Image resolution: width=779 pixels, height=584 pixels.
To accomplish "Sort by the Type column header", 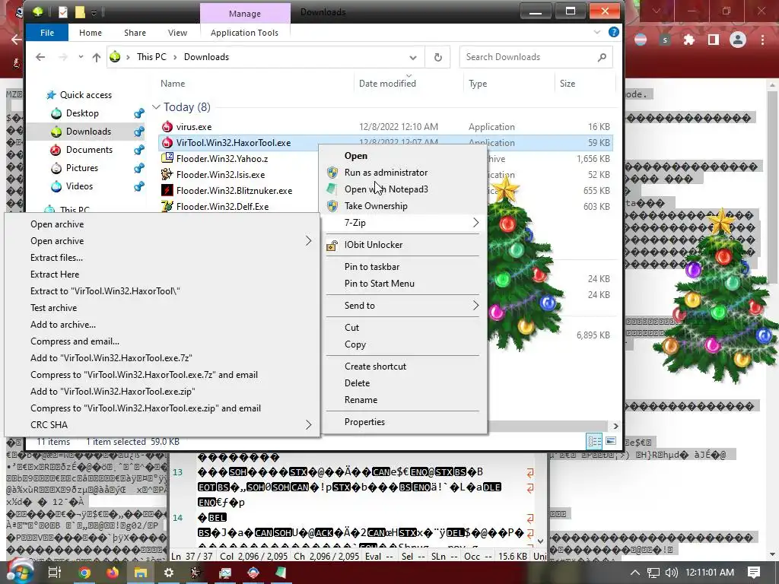I will pyautogui.click(x=478, y=84).
